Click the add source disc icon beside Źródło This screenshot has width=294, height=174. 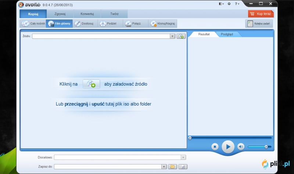181,36
